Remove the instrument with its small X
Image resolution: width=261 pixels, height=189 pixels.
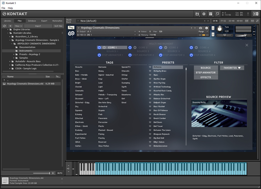point(254,26)
